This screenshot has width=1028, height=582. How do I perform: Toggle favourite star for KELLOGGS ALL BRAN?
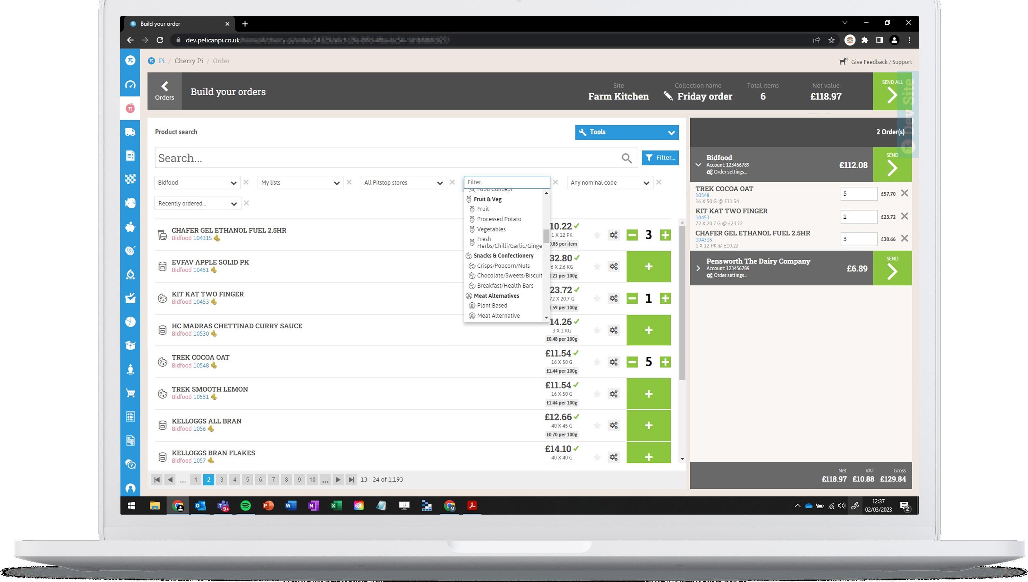click(597, 426)
